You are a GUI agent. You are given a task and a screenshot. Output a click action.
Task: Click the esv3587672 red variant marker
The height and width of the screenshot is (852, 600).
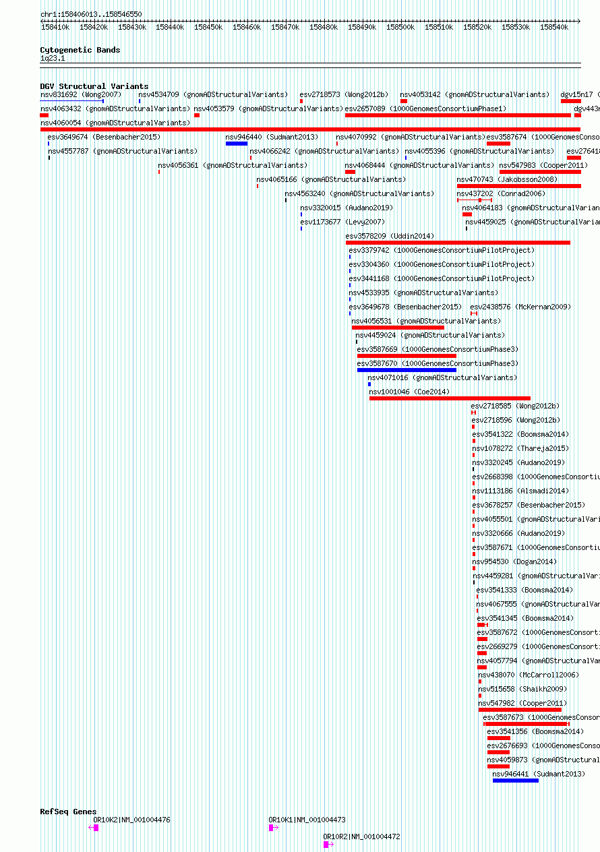click(x=482, y=639)
